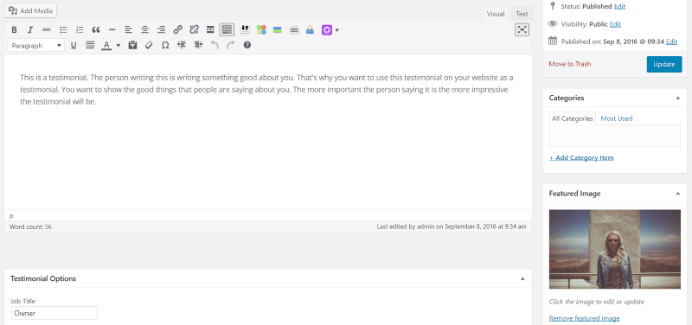692x325 pixels.
Task: Toggle the toolbar kitchen sink
Action: tap(227, 30)
